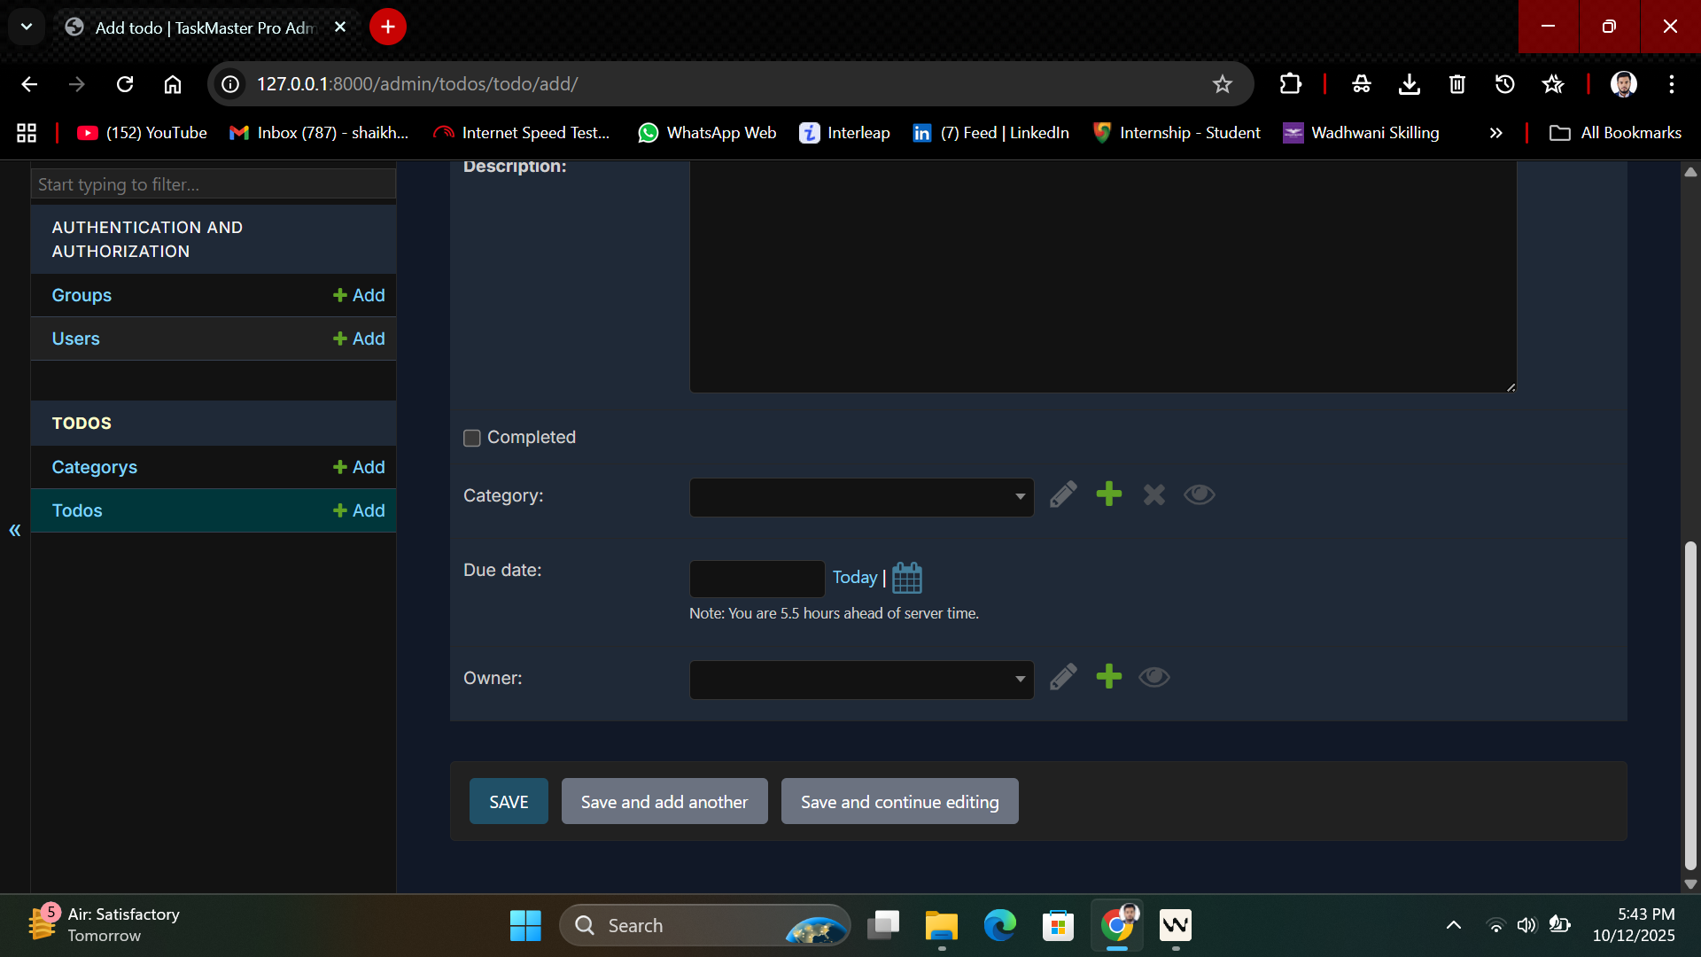Open the browser Downloads icon
The height and width of the screenshot is (957, 1701).
pos(1410,84)
